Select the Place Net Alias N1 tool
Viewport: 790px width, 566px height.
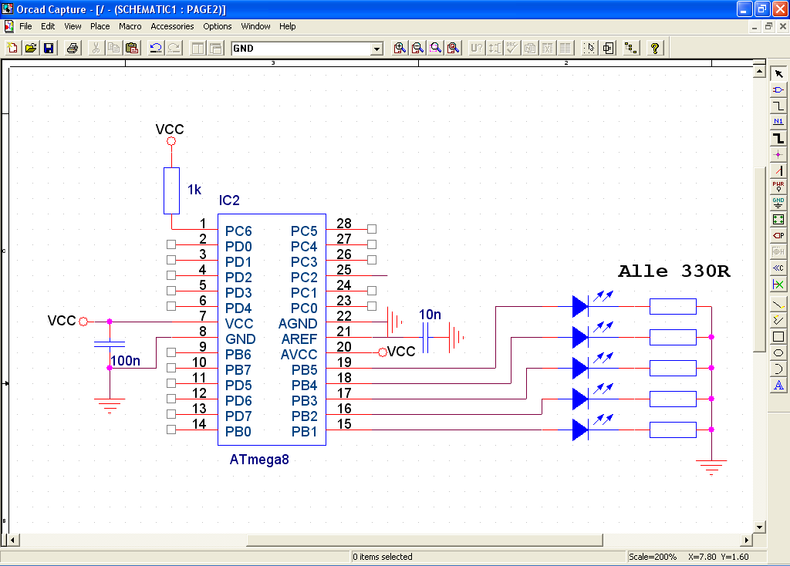click(778, 122)
